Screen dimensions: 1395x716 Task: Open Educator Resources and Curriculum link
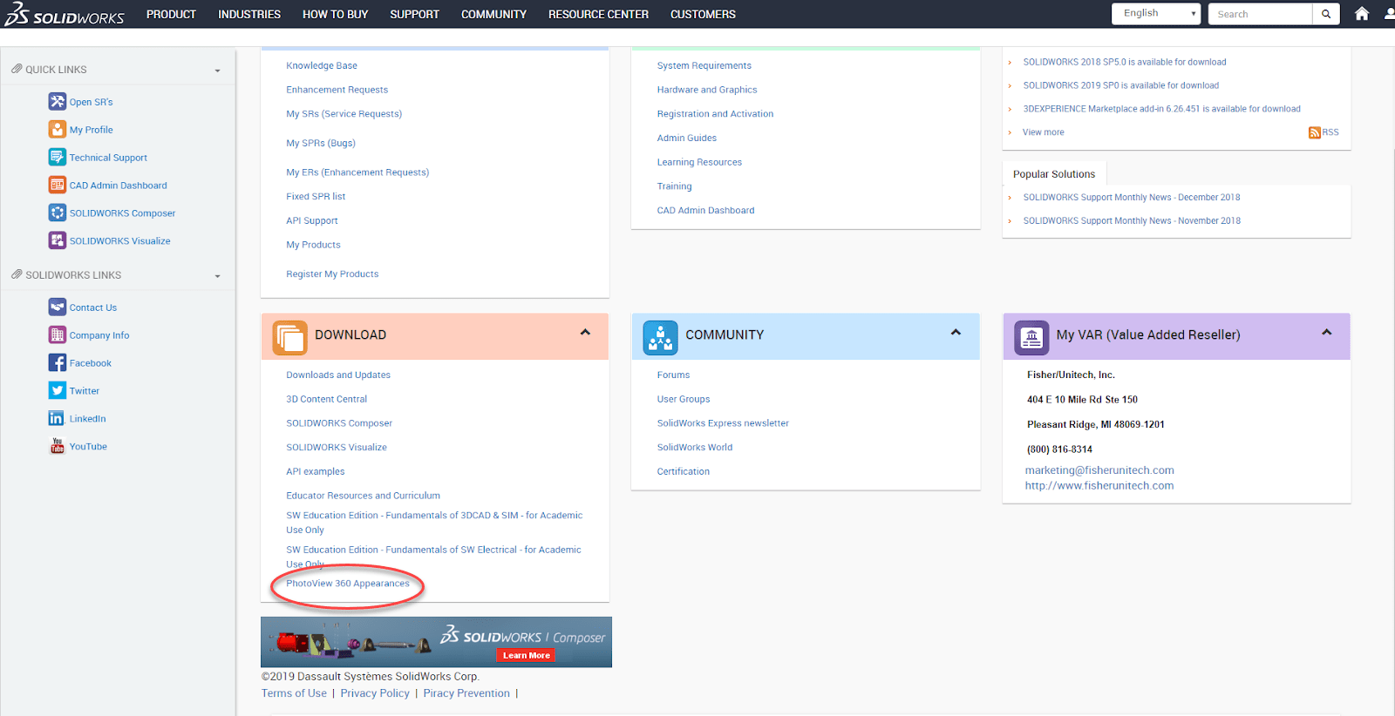364,496
